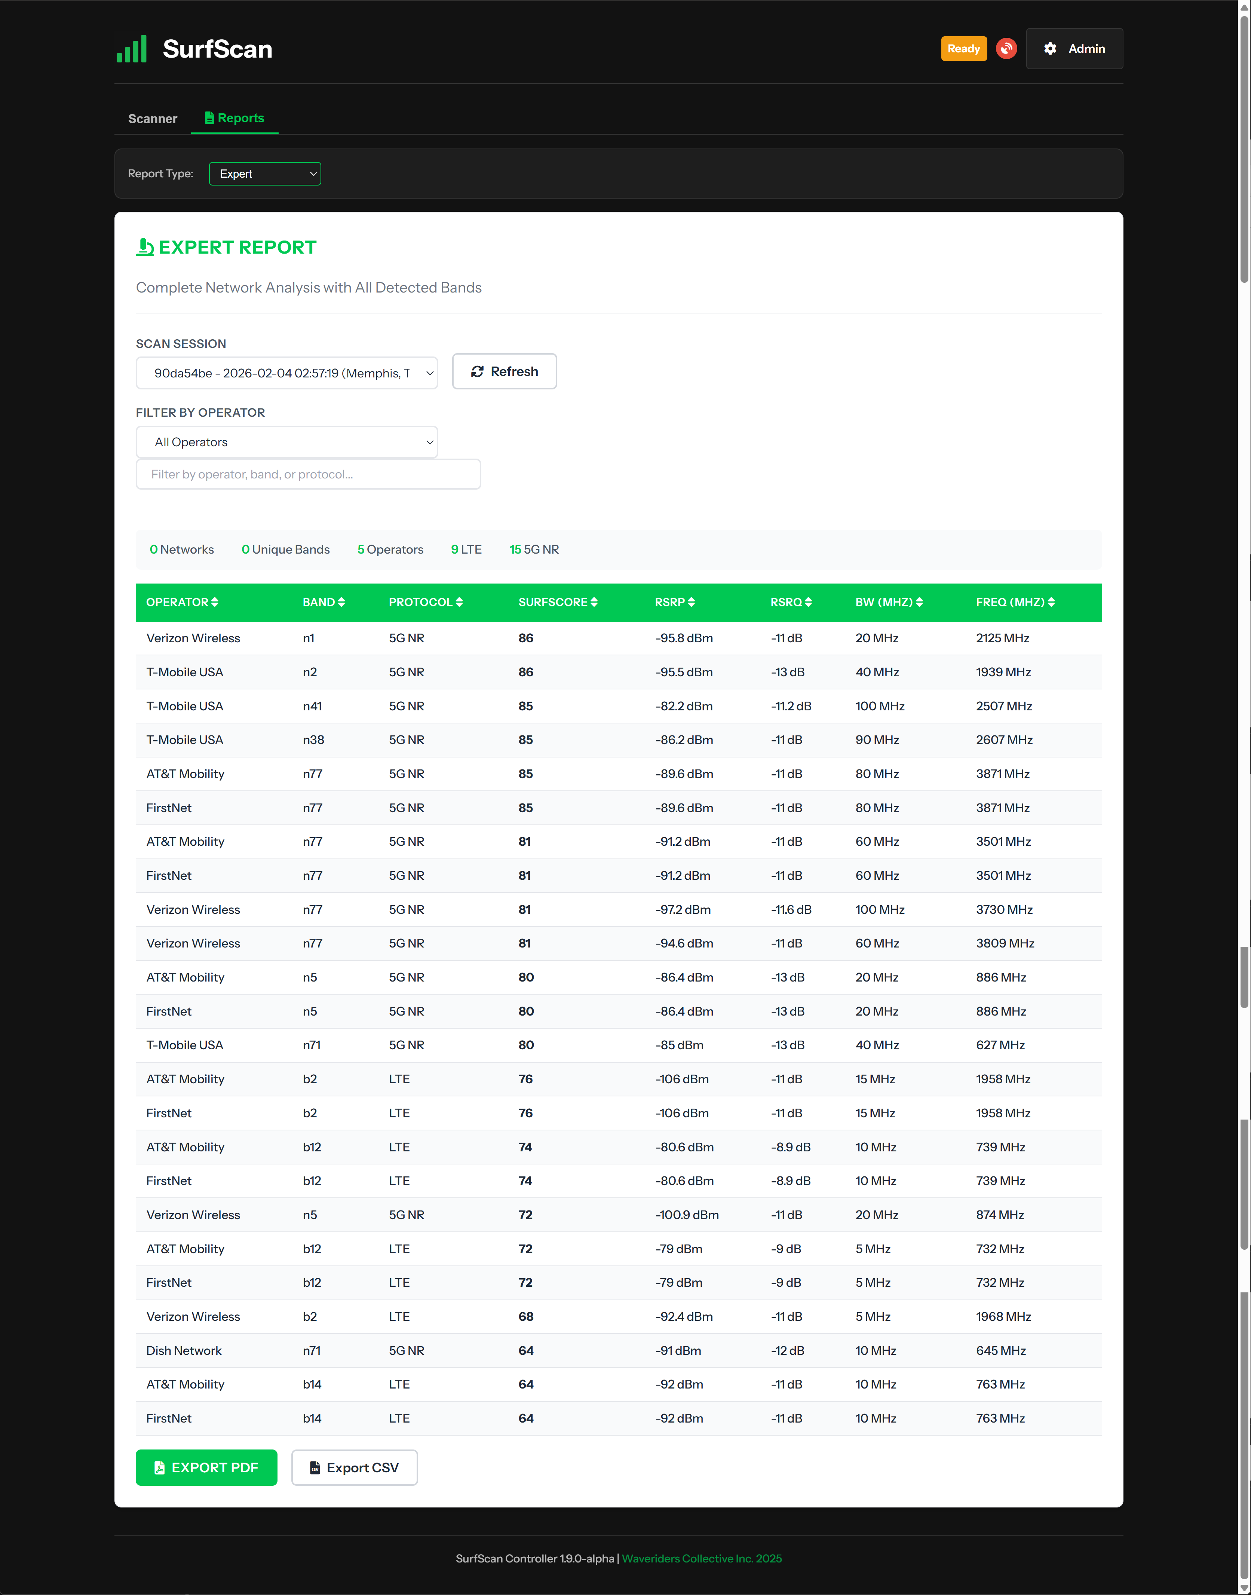Click the 3809 MHz frequency cell
1251x1595 pixels.
coord(1005,943)
